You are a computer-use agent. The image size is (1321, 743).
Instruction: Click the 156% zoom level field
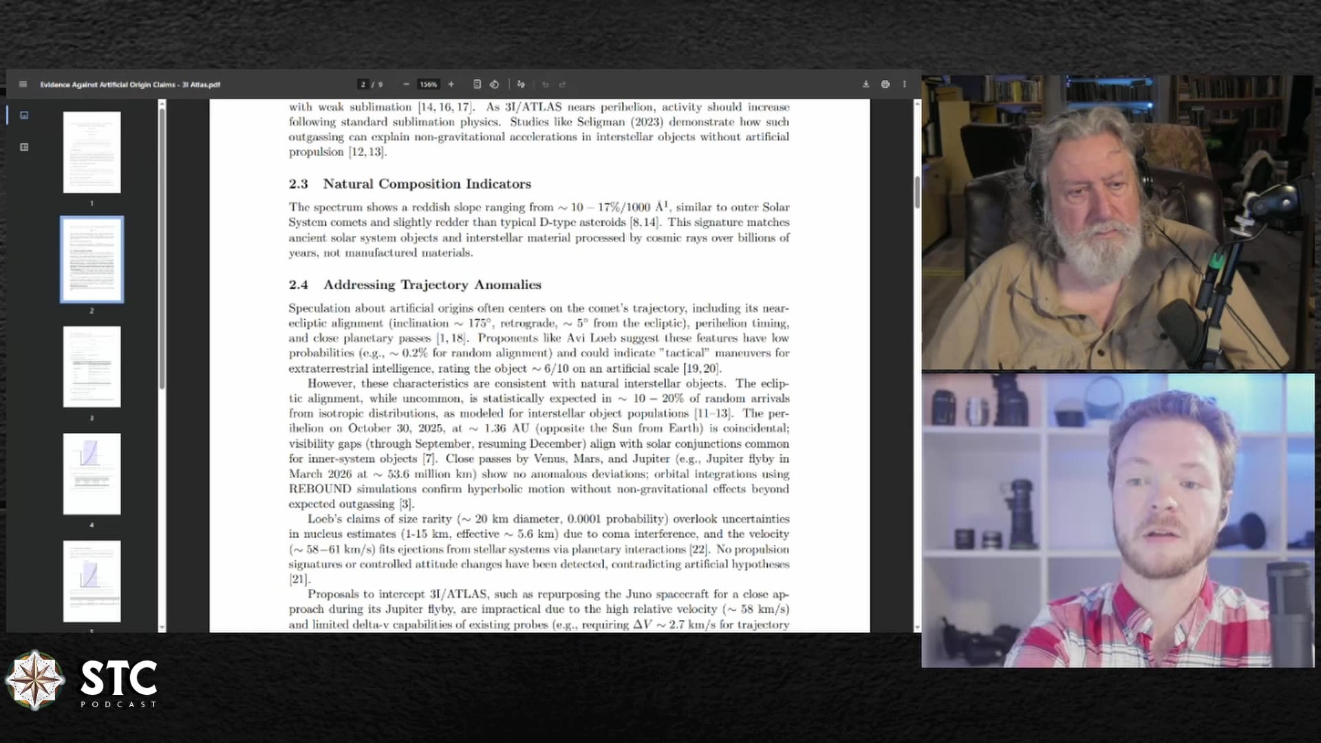429,85
